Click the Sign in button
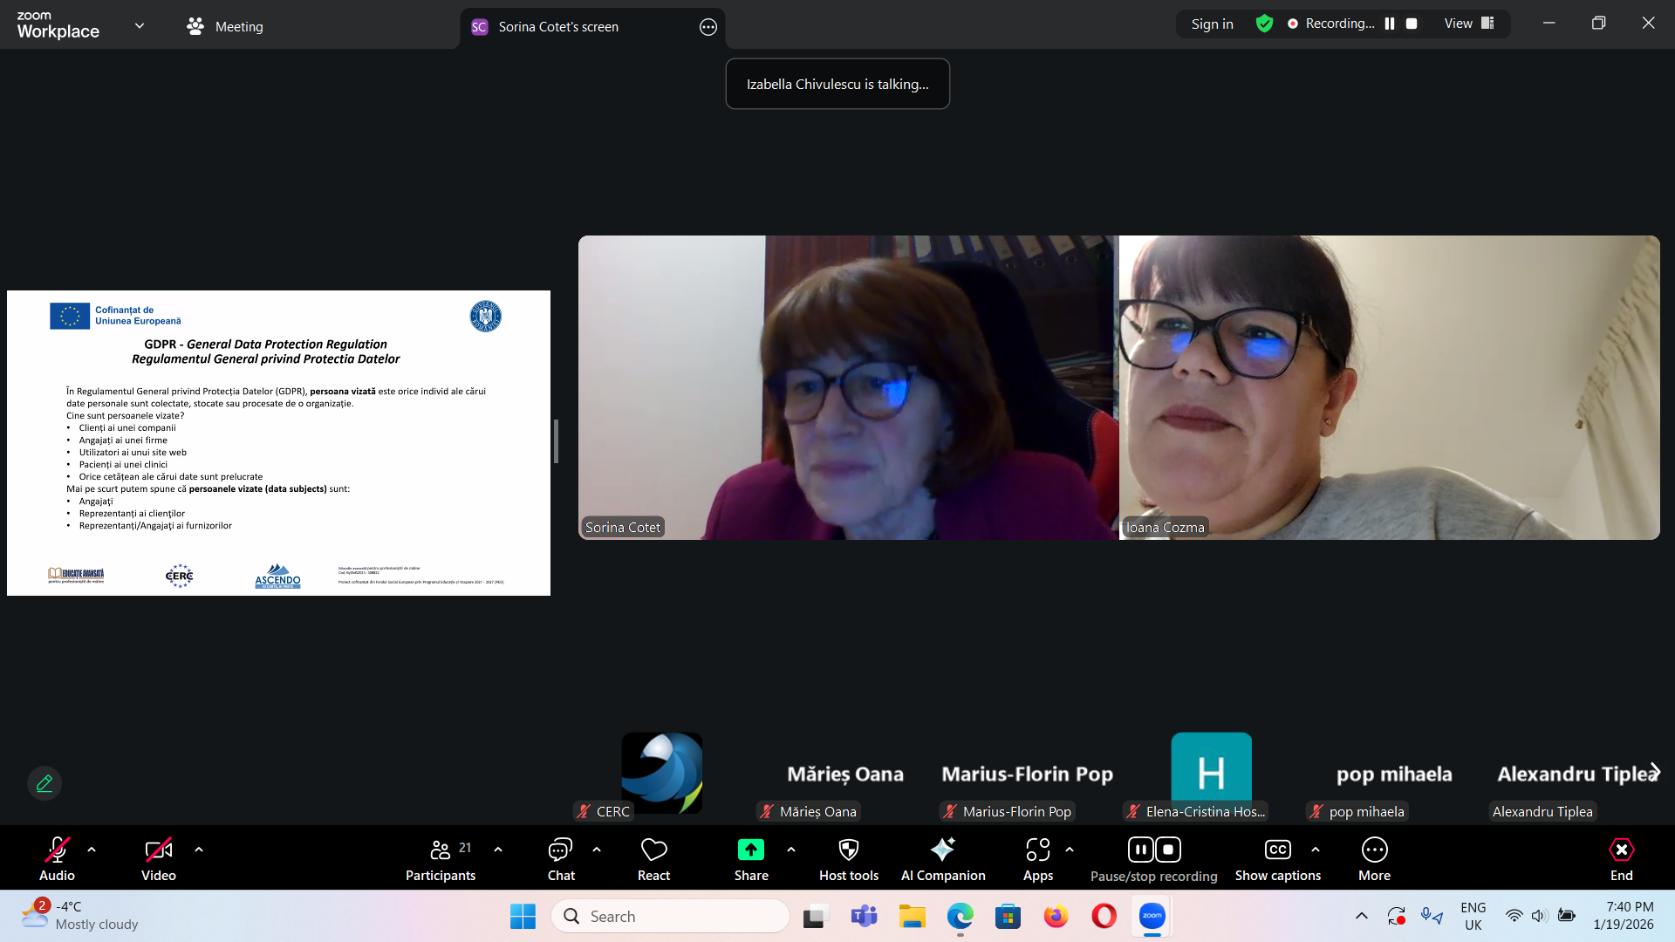The width and height of the screenshot is (1675, 942). pyautogui.click(x=1212, y=24)
